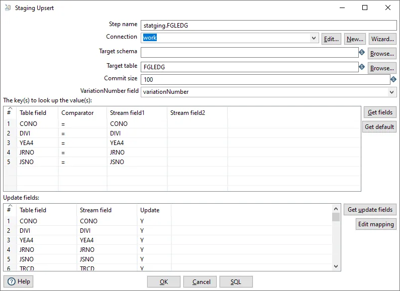The height and width of the screenshot is (291, 400).
Task: Open Edit mapping dialog
Action: click(x=375, y=224)
